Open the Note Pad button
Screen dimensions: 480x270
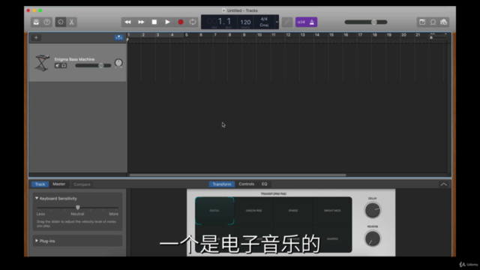click(422, 22)
